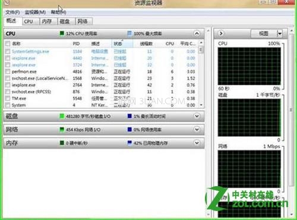Click PID value 1568

tap(77, 78)
